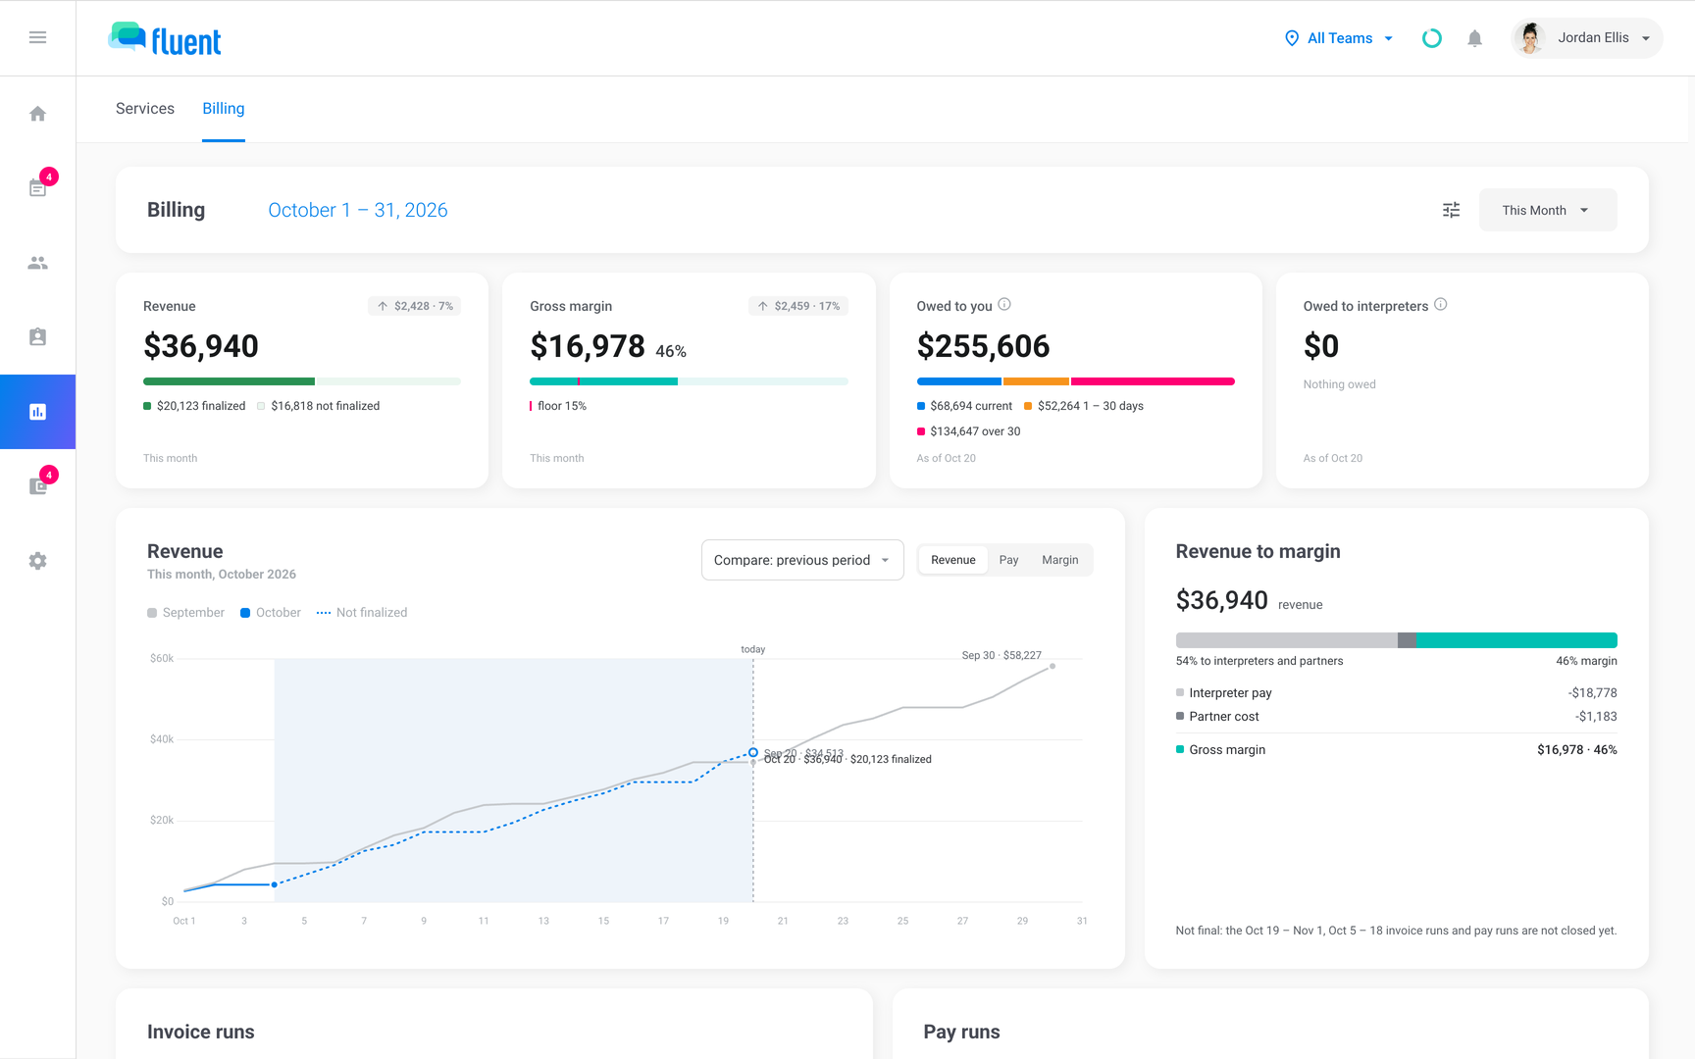Click the Fluent logo
The height and width of the screenshot is (1059, 1695).
pos(165,39)
